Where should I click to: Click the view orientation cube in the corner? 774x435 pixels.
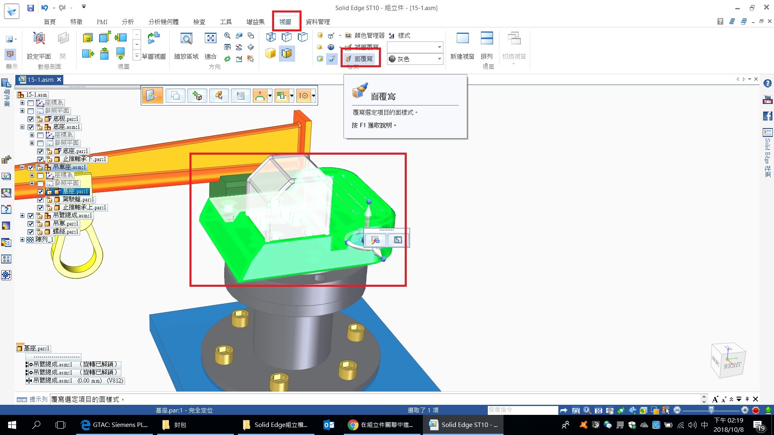click(x=728, y=360)
